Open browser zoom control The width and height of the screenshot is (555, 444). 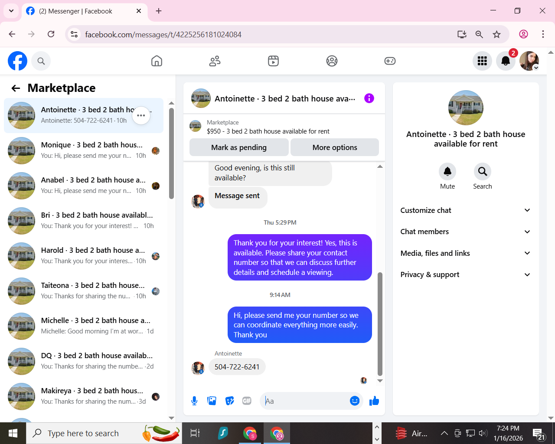pos(479,34)
